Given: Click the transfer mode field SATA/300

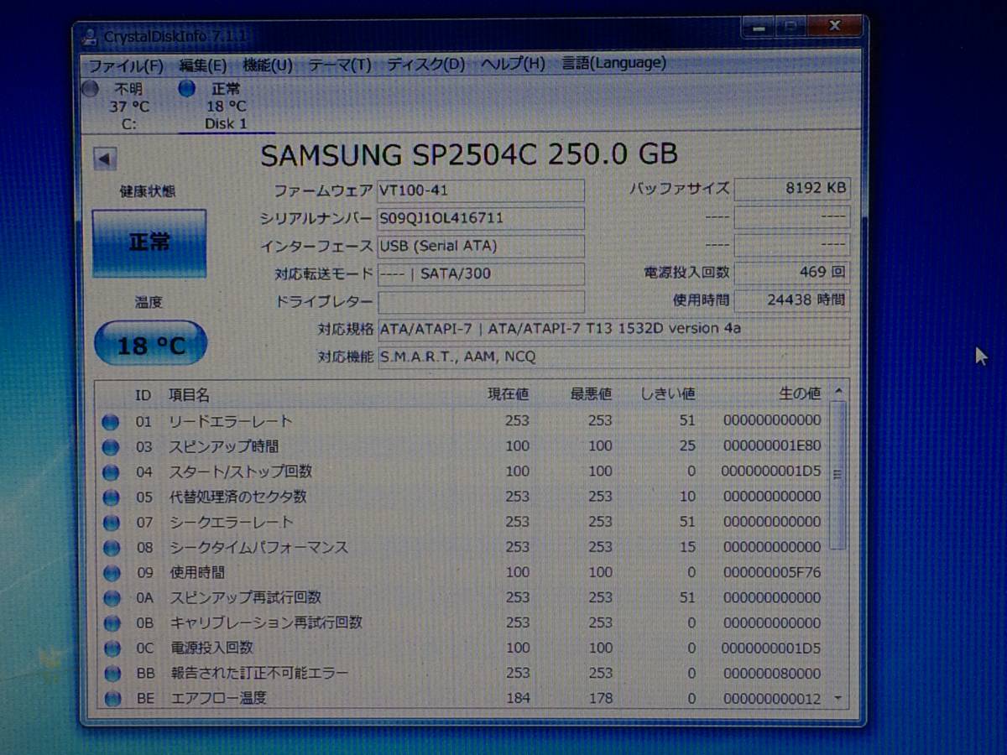Looking at the screenshot, I should click(481, 273).
